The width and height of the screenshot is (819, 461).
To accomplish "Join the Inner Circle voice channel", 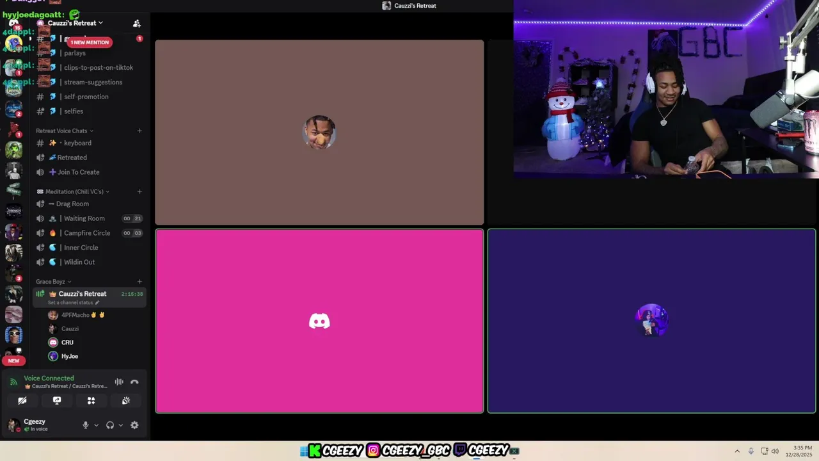I will coord(90,248).
